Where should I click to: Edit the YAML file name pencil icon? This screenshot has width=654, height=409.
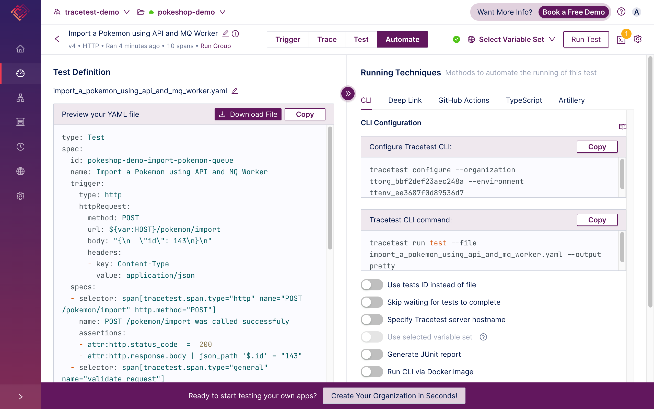(235, 91)
